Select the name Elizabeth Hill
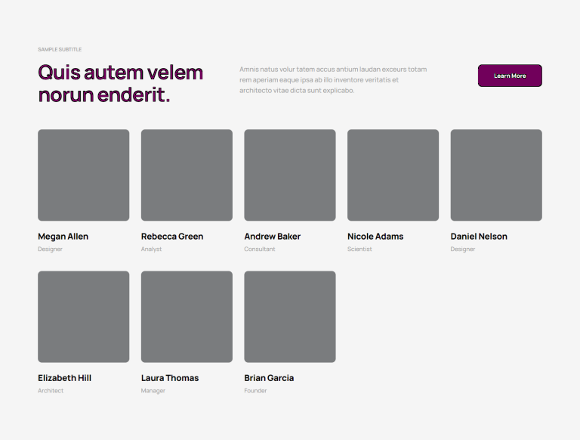 64,378
